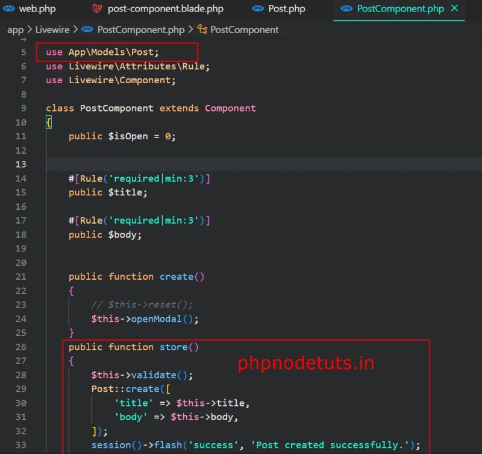Viewport: 482px width, 454px height.
Task: Click Livewire in the breadcrumb path
Action: (51, 29)
